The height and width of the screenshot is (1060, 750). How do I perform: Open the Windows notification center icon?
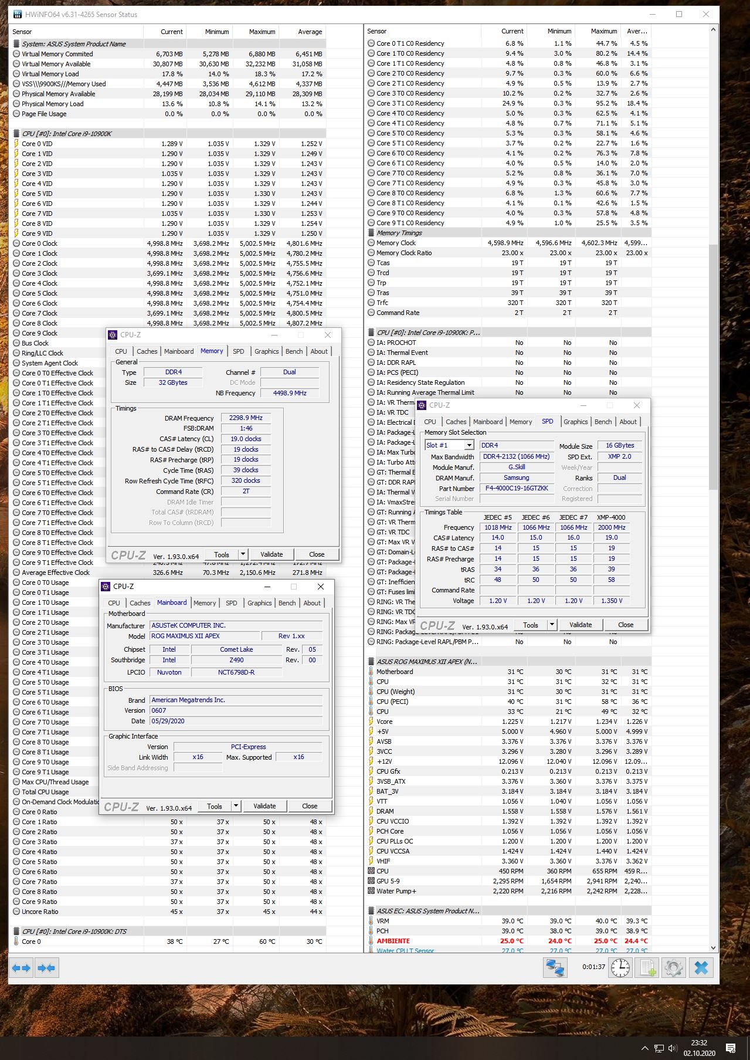[x=731, y=1048]
